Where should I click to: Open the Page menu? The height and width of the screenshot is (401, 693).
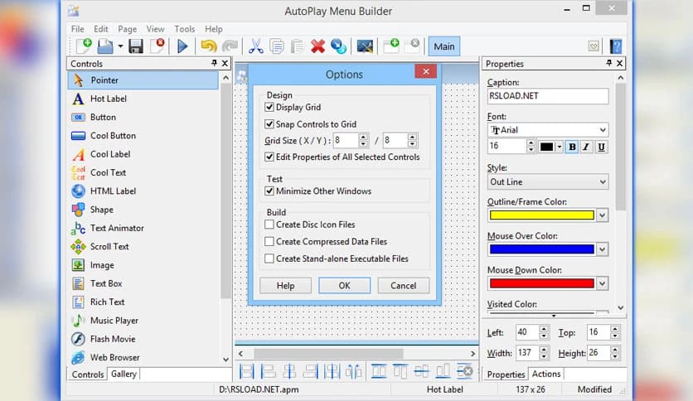point(128,29)
